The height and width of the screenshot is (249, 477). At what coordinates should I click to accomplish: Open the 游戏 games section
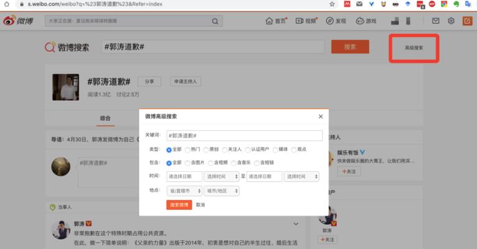pos(366,21)
